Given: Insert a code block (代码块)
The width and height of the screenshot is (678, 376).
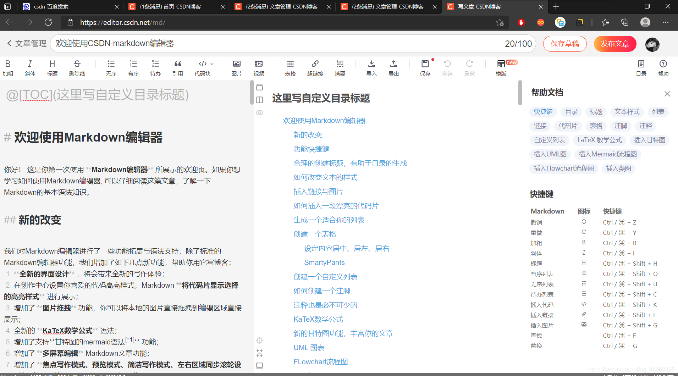Looking at the screenshot, I should click(203, 68).
